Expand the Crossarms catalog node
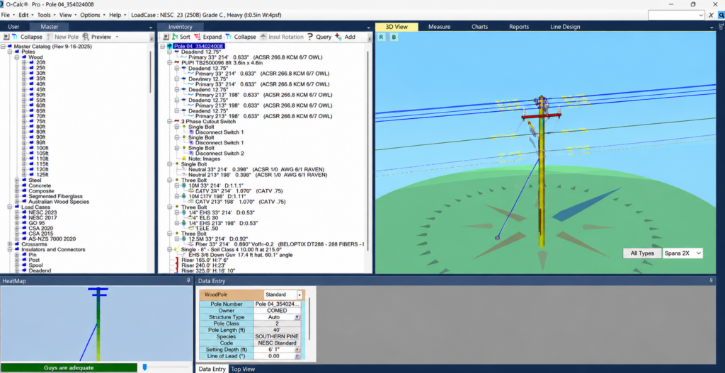This screenshot has width=725, height=373. click(x=10, y=244)
